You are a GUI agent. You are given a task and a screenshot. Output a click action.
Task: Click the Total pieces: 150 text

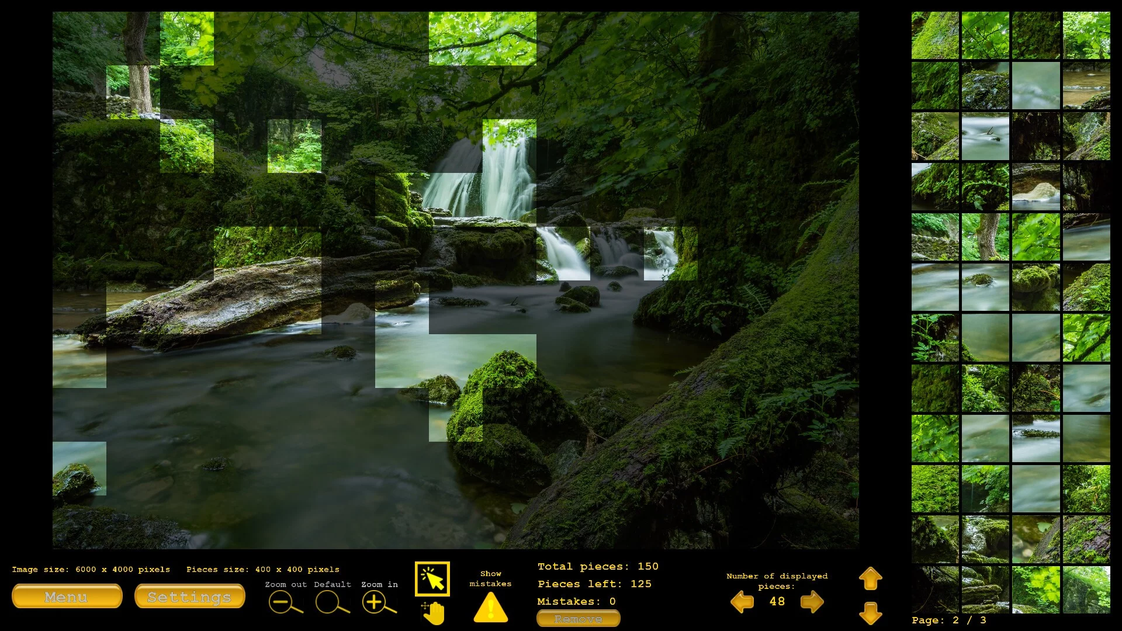tap(598, 566)
